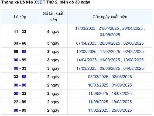The height and width of the screenshot is (116, 154).
Task: Open date 03/03/2025 in row 33 - 88
Action: pyautogui.click(x=98, y=77)
